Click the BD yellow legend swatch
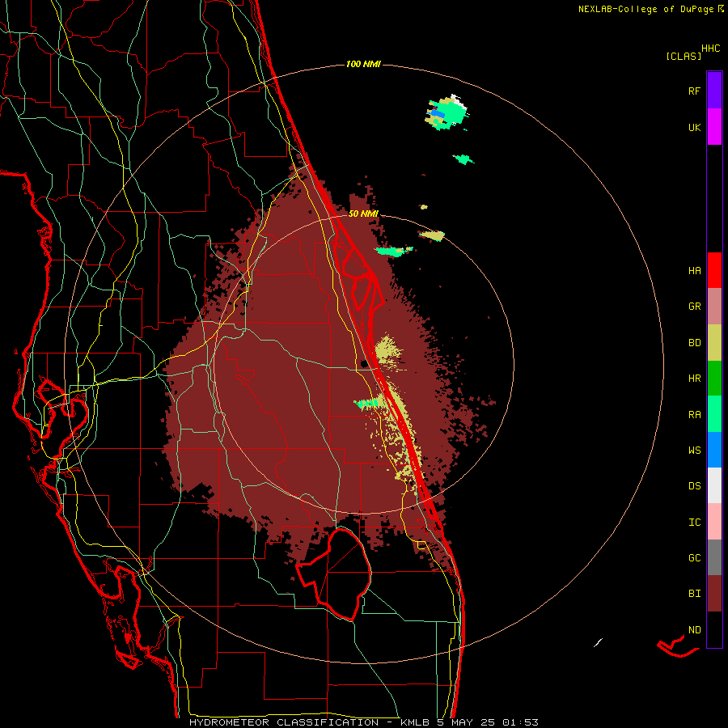This screenshot has height=728, width=728. (714, 342)
